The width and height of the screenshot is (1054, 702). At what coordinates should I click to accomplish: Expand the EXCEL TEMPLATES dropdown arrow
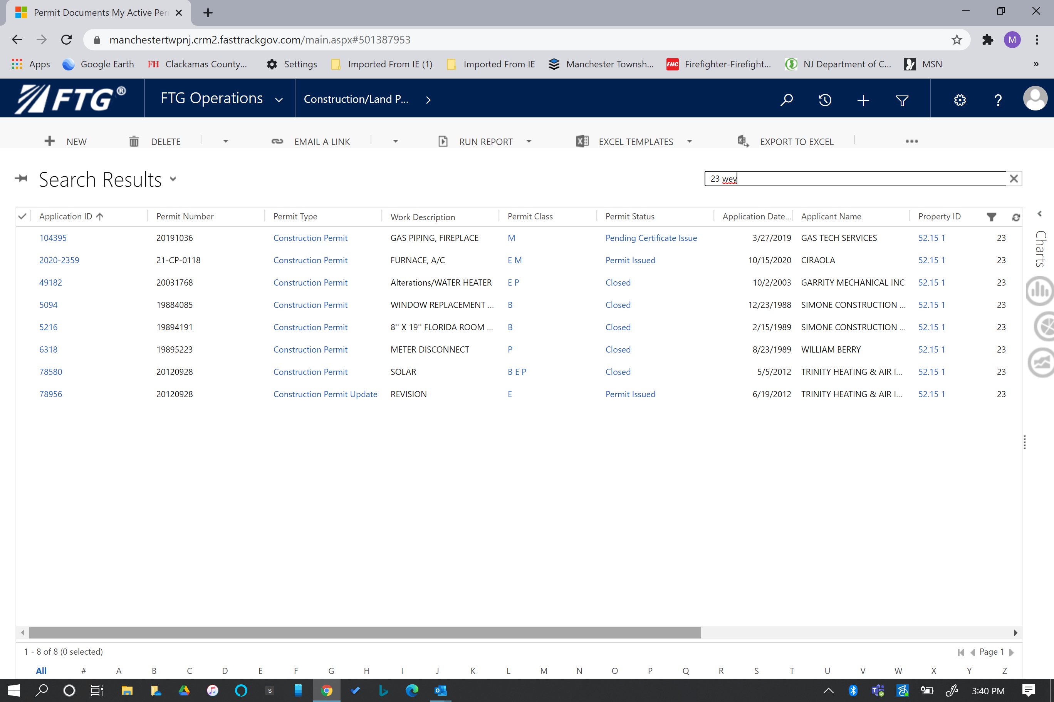click(689, 142)
